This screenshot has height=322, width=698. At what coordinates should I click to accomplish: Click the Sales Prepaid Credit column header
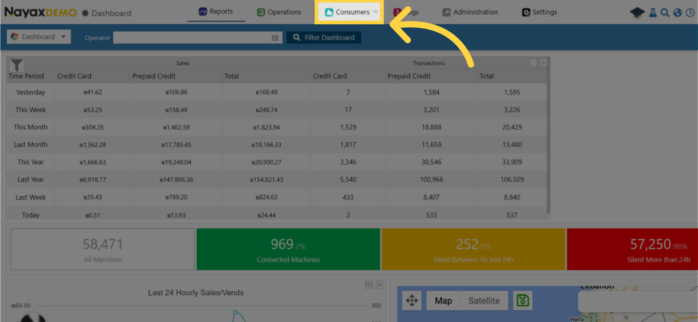click(154, 76)
